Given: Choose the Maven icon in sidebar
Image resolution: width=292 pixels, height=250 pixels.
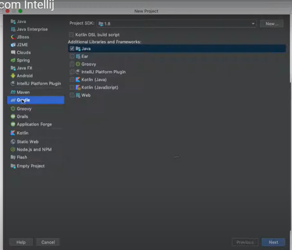Looking at the screenshot, I should [x=13, y=92].
